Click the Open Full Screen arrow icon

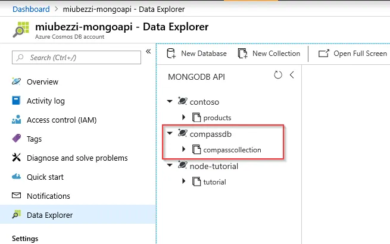323,53
